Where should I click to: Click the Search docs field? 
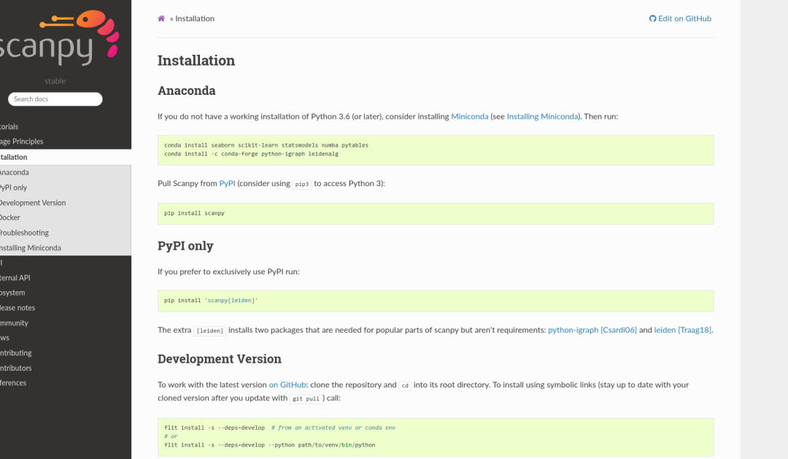pos(55,99)
